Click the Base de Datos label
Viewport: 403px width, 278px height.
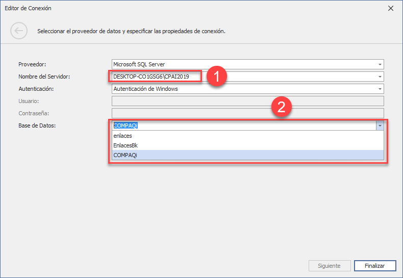pyautogui.click(x=37, y=125)
